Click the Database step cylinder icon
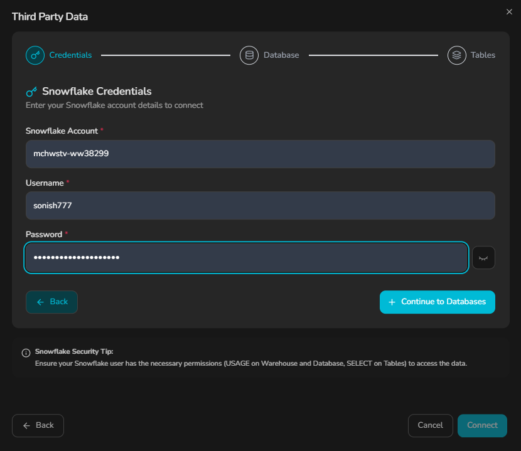 [x=249, y=55]
